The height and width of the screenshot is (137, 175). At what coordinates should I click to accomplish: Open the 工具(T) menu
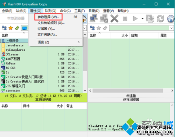pyautogui.click(x=79, y=11)
